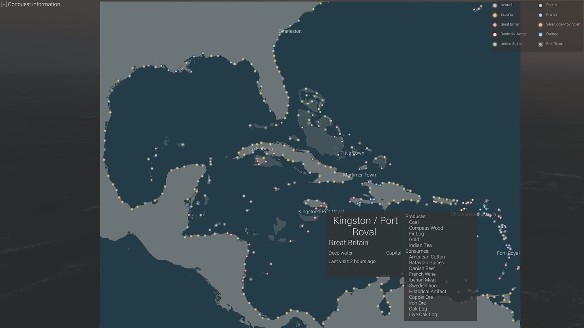Click Compass Wood in the Produces list
The image size is (584, 328).
pyautogui.click(x=426, y=228)
